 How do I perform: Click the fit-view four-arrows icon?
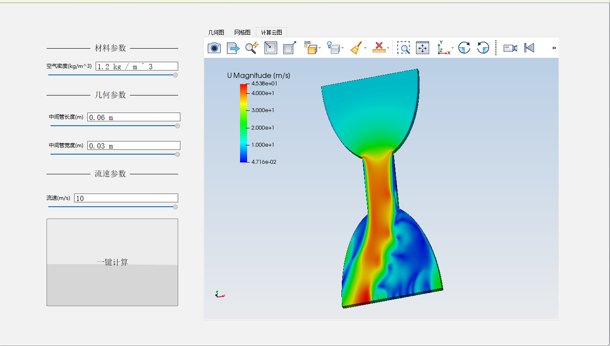[x=422, y=48]
